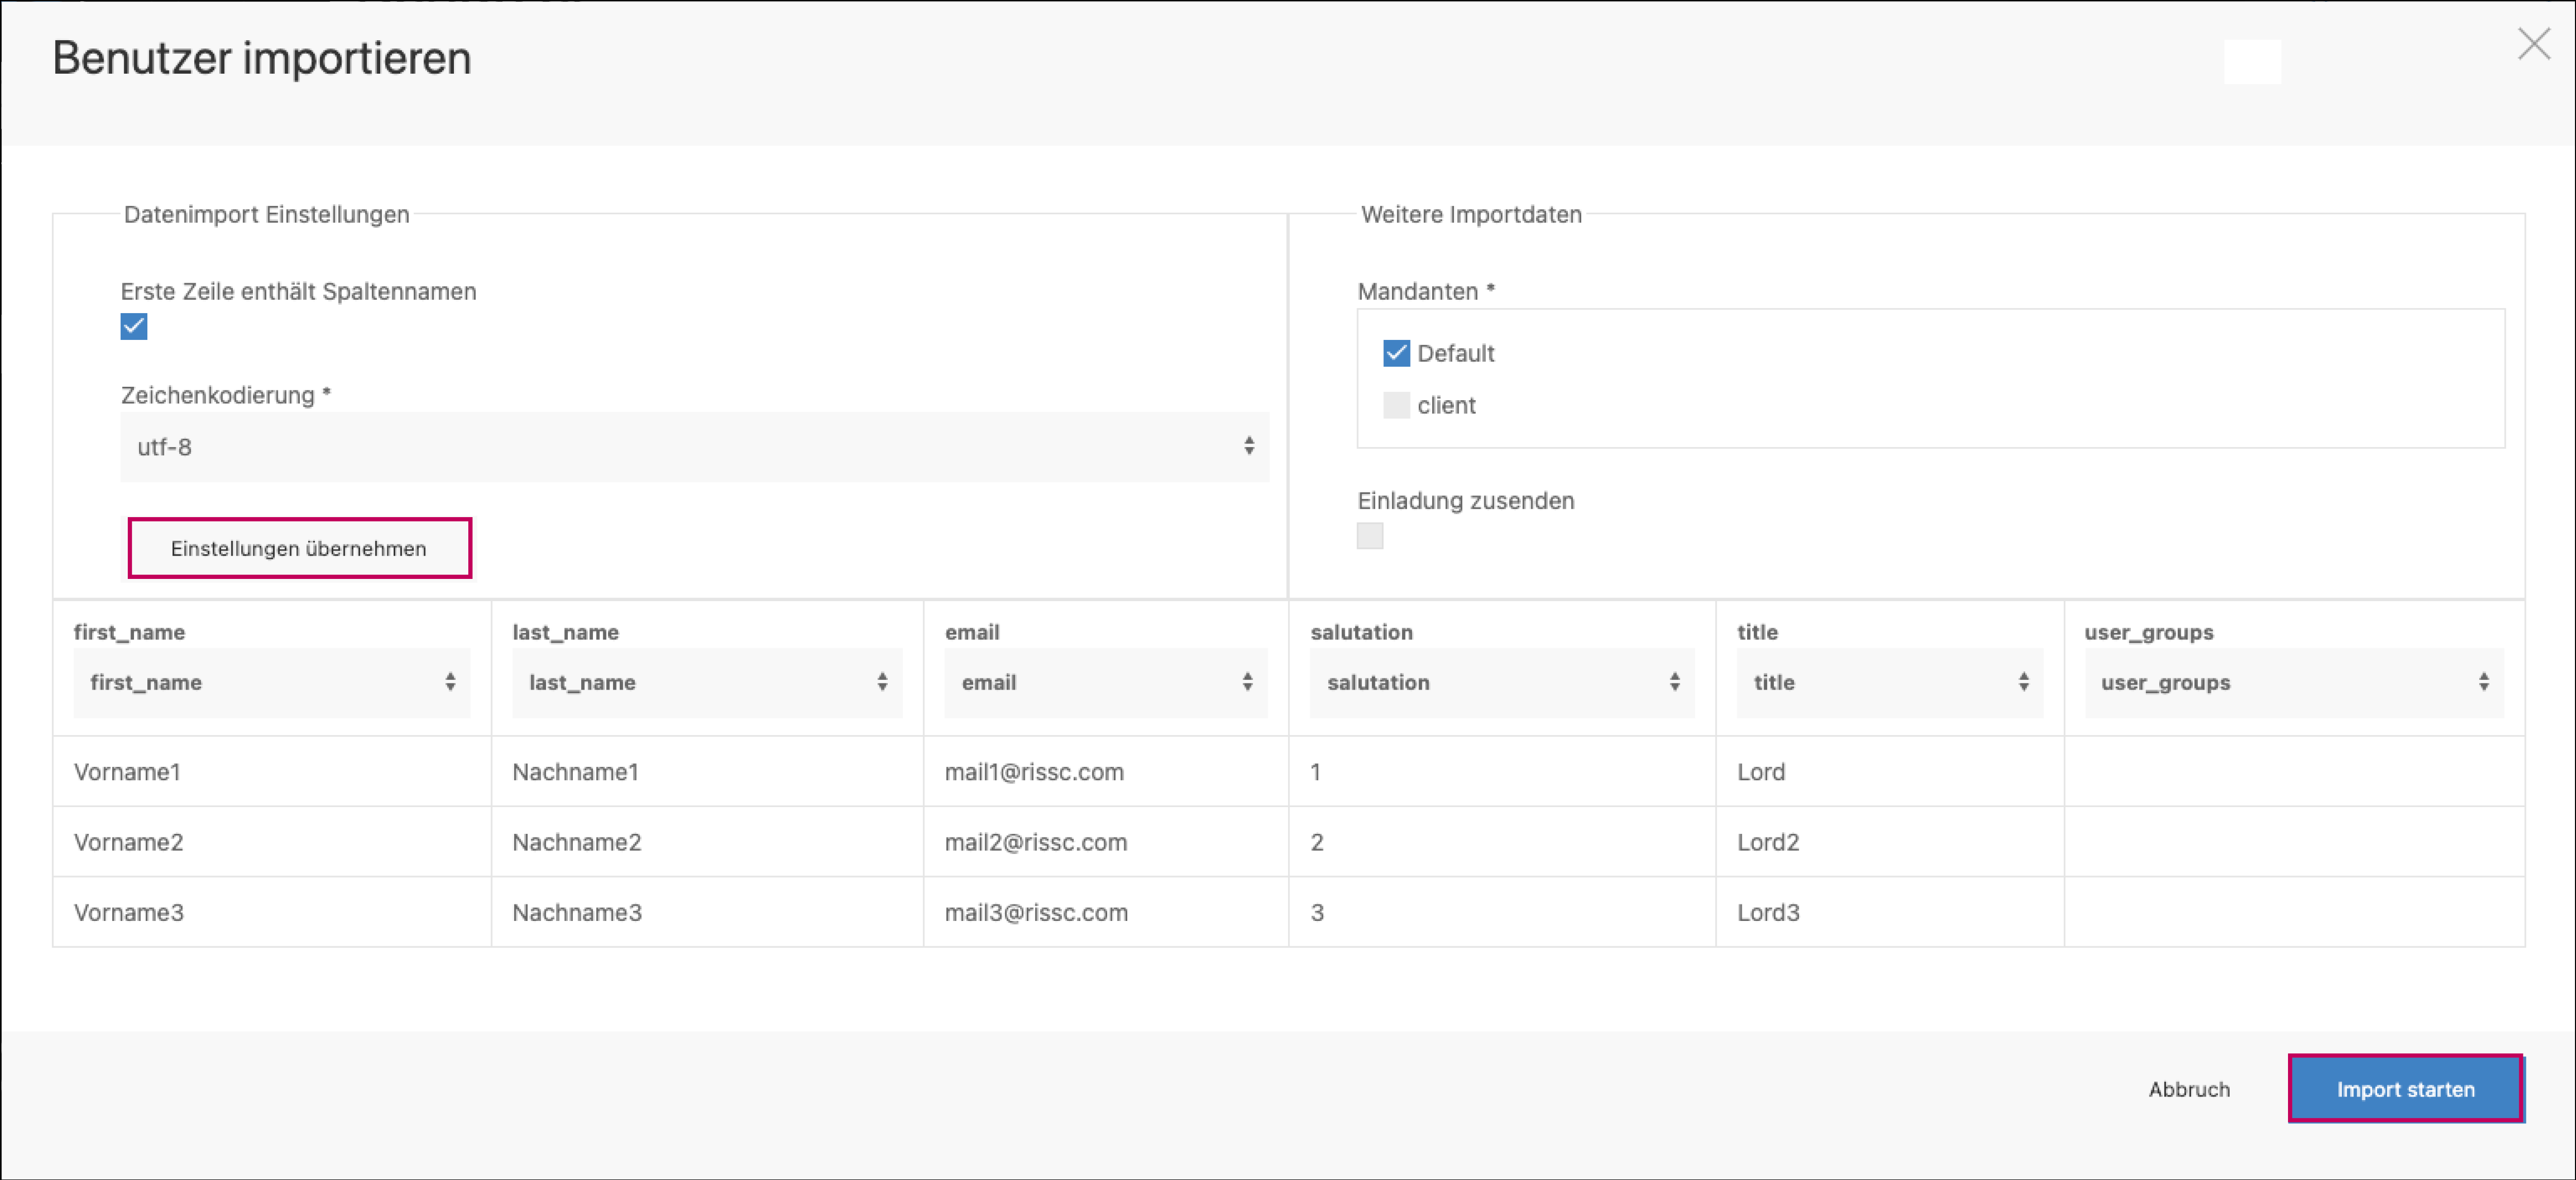Click the Vorname2 cell in the table
The height and width of the screenshot is (1180, 2576).
(x=129, y=842)
